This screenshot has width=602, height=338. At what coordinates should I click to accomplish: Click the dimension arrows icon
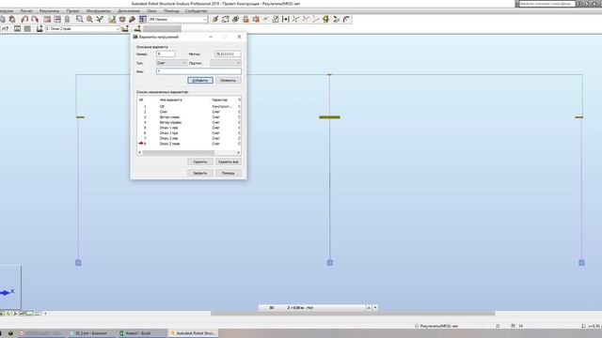286,19
